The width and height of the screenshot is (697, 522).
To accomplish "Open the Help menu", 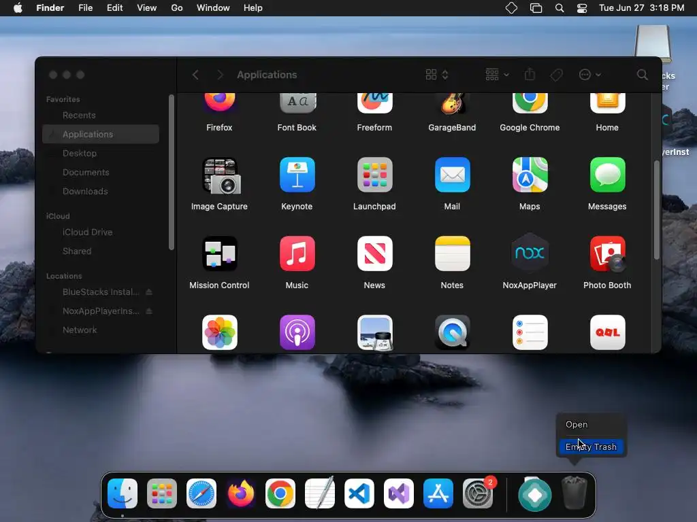I will tap(253, 8).
